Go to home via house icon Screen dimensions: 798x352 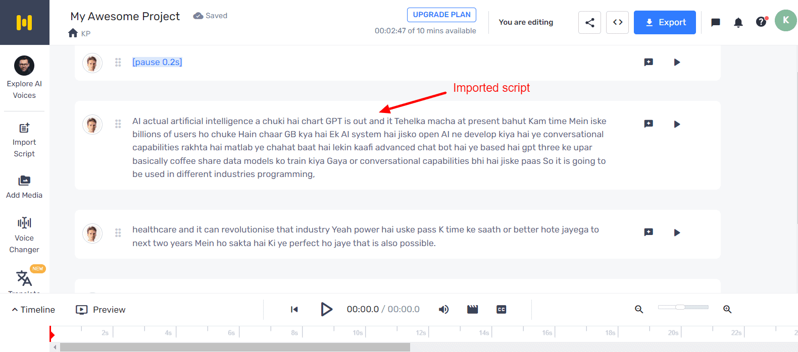73,33
